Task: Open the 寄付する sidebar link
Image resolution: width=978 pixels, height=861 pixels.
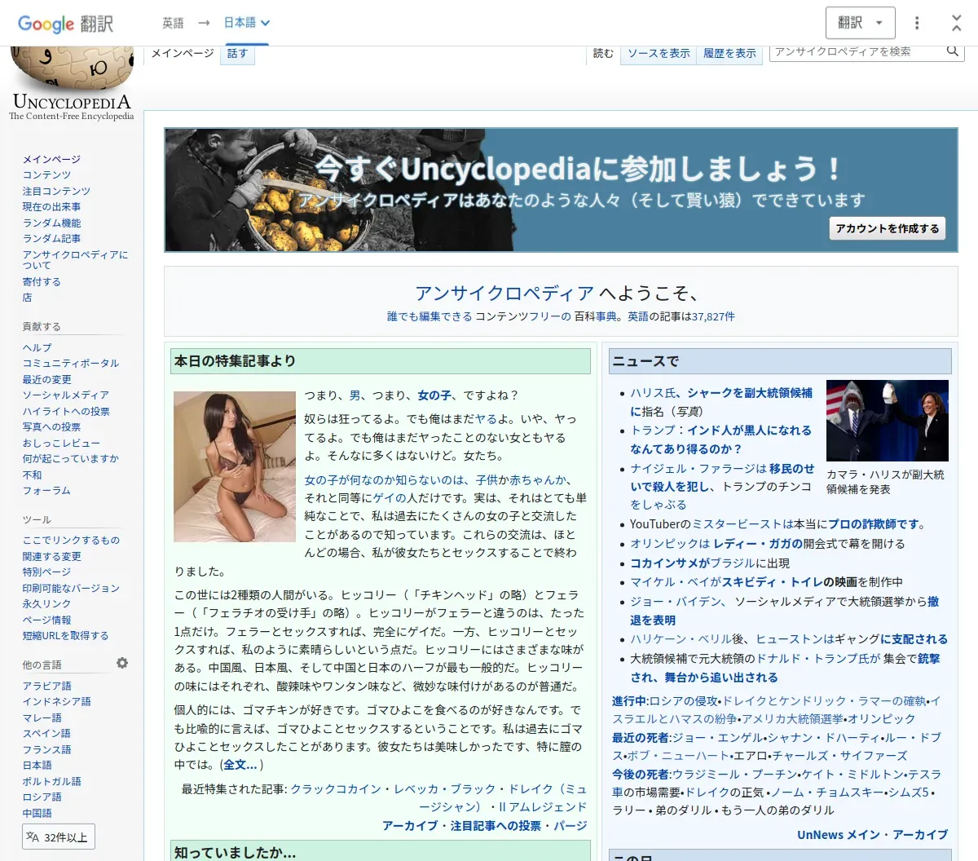Action: (x=42, y=281)
